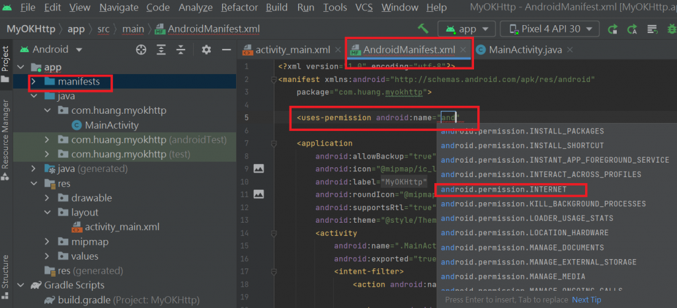677x308 pixels.
Task: Click the green Debug bug icon
Action: [672, 29]
